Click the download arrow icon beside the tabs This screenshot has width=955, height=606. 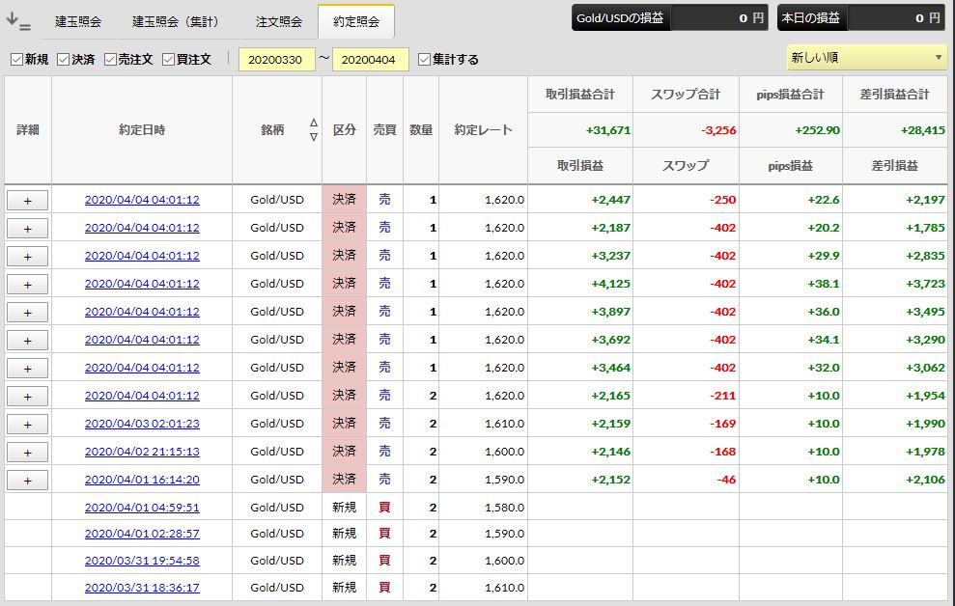pos(17,22)
